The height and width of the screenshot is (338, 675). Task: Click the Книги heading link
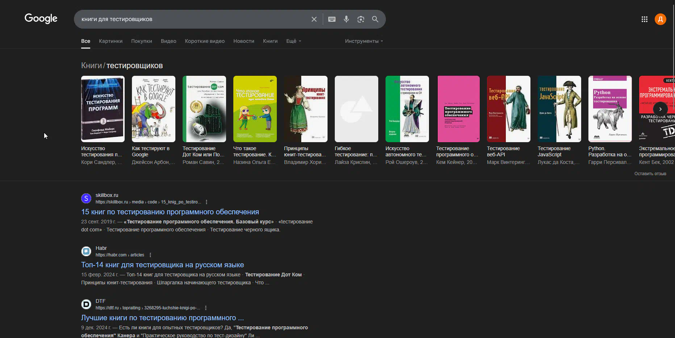point(91,66)
